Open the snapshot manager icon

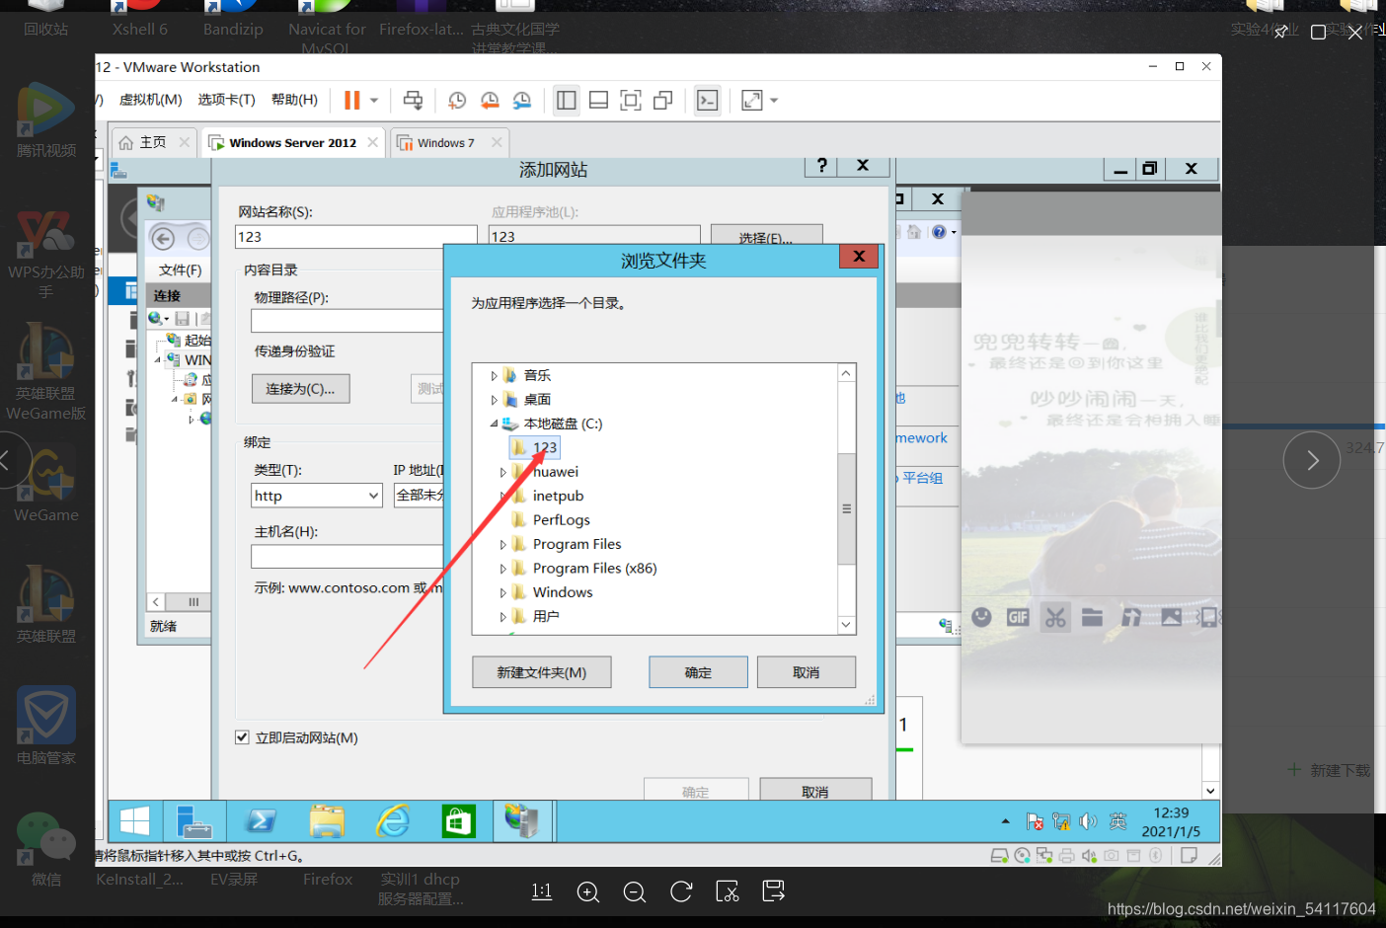pos(522,100)
